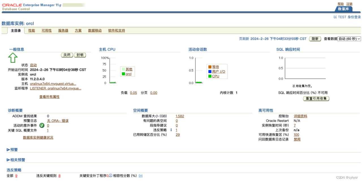Click the 刷新 button
Viewport: 362px width, 182px height.
tap(315, 39)
